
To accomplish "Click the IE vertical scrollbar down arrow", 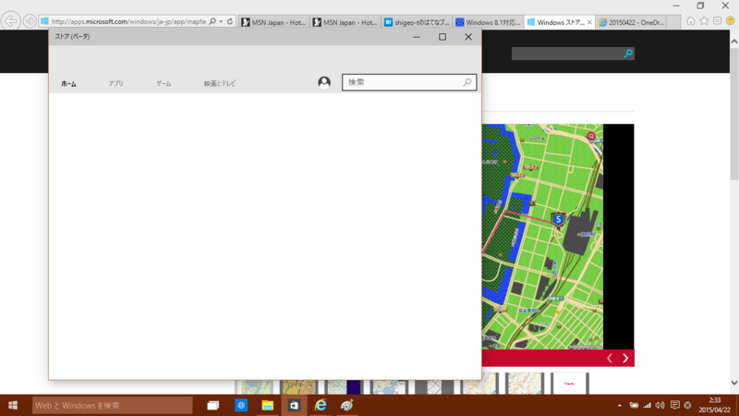I will (x=734, y=383).
